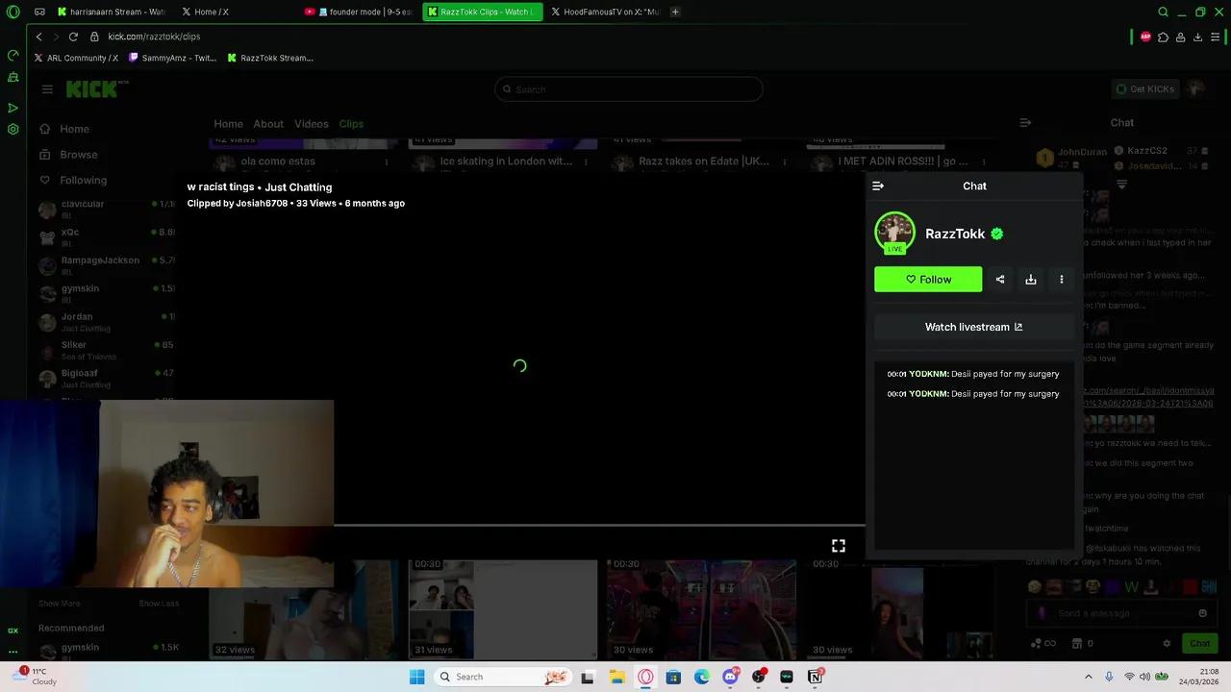Viewport: 1231px width, 692px height.
Task: Open emote picker in chat message box
Action: pos(1202,613)
